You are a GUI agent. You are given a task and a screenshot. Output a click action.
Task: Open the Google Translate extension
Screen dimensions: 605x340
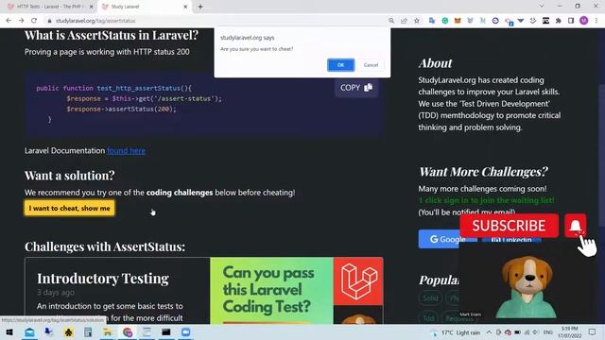[432, 21]
